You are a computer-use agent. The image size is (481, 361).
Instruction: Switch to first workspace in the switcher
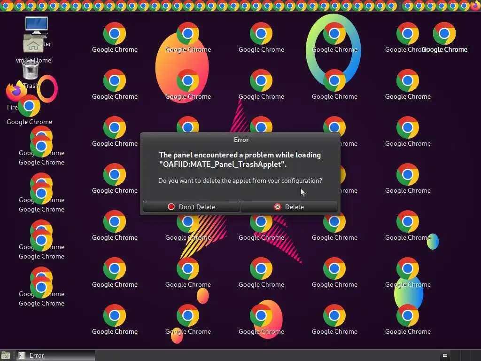point(445,355)
